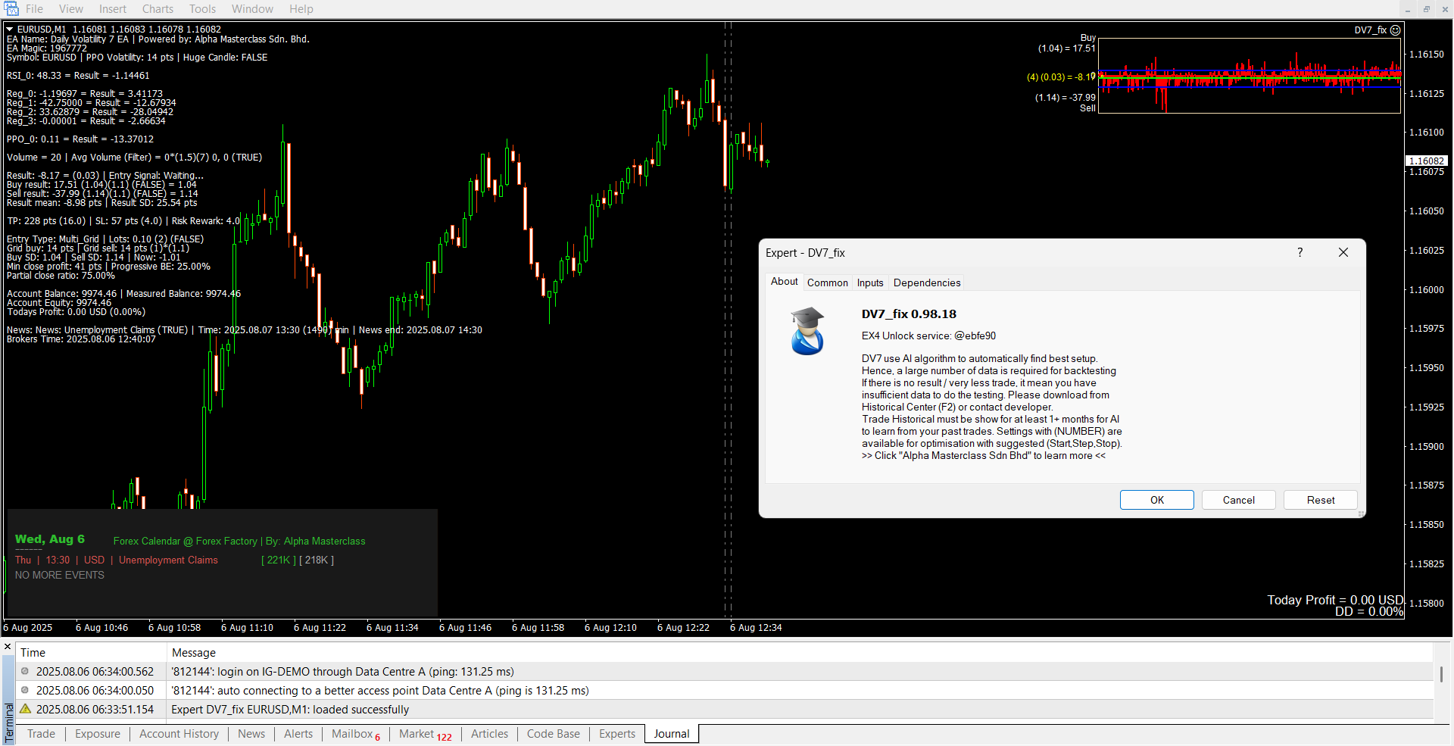This screenshot has height=746, width=1454.
Task: Switch to the About tab in Expert dialog
Action: [x=784, y=282]
